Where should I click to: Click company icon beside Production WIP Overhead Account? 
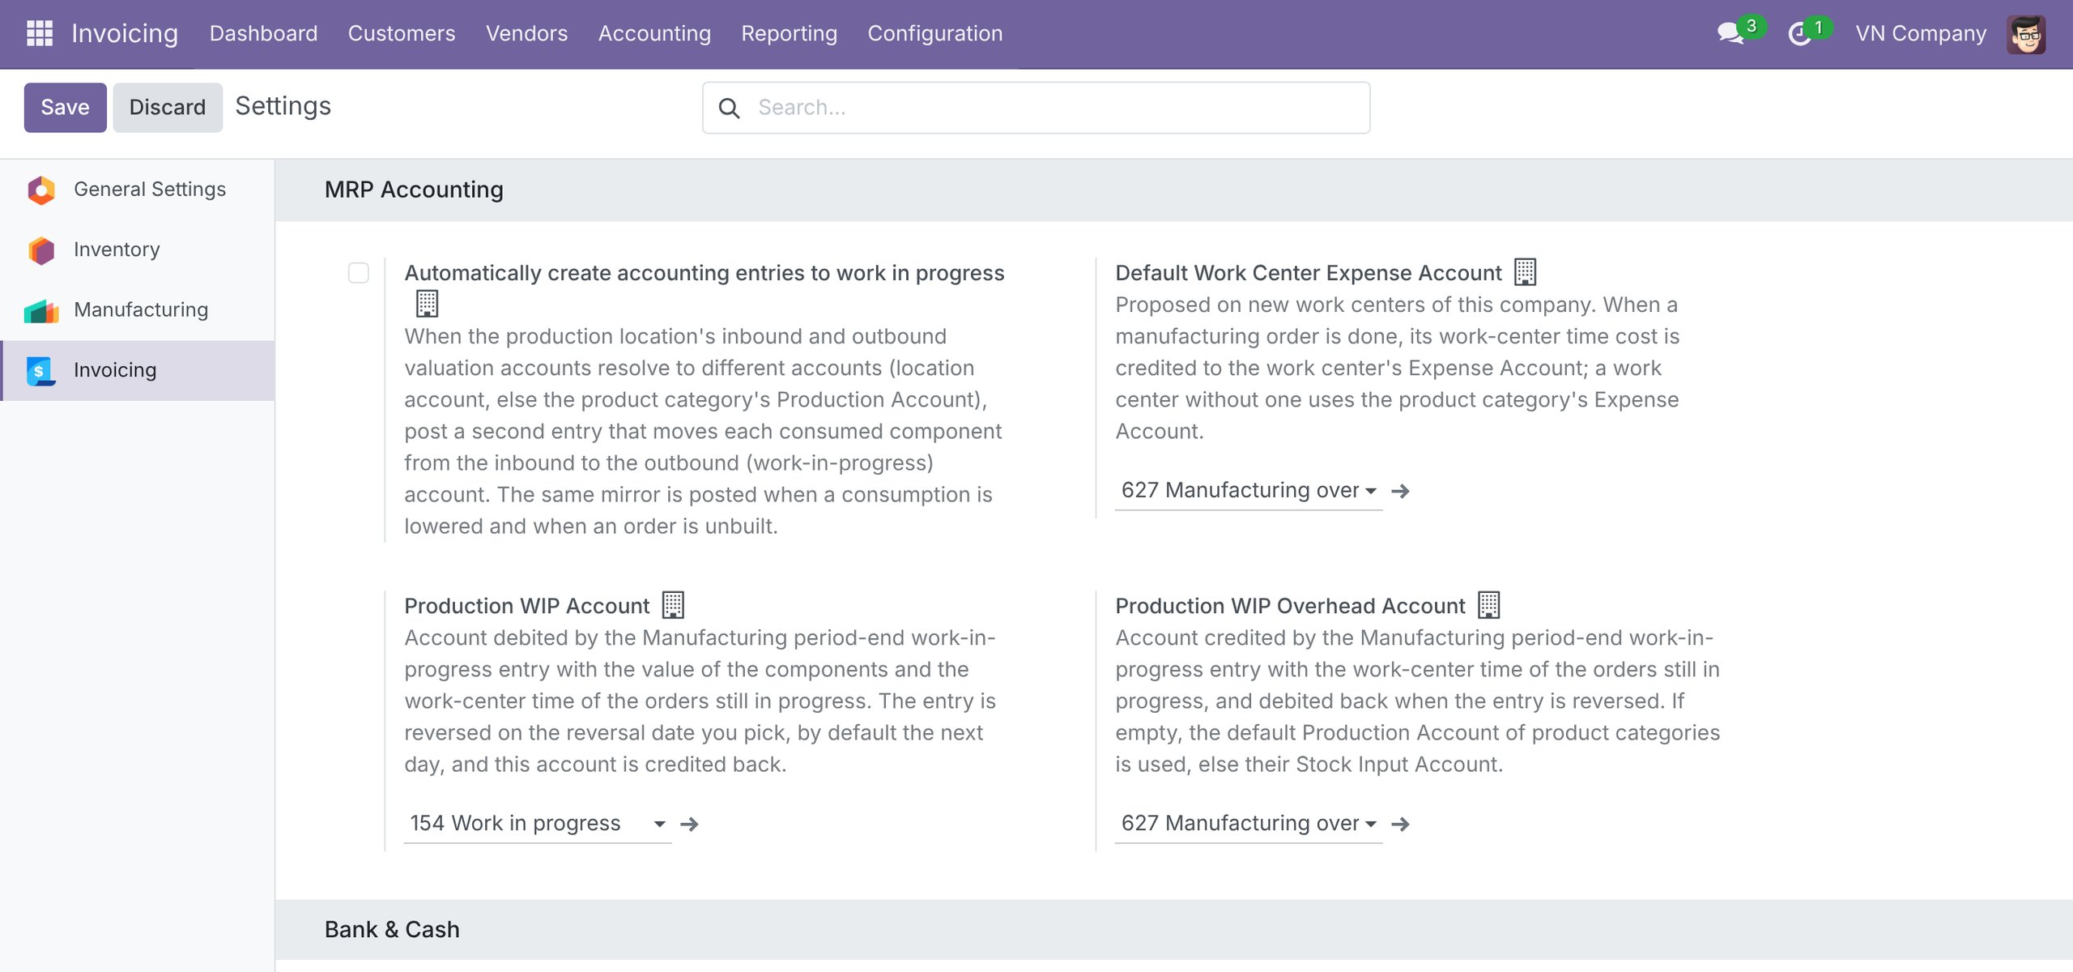click(x=1489, y=605)
